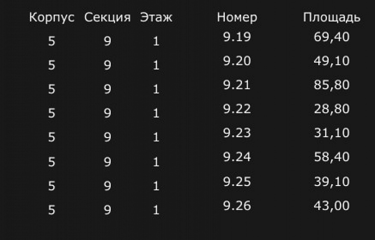
Task: Select apartment number 9.25
Action: tap(237, 181)
